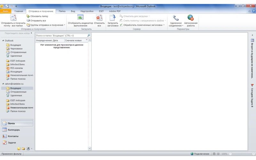Select Отправленные under catsrv@rambler.ru
Screen dimensions: 256x160
click(x=18, y=92)
